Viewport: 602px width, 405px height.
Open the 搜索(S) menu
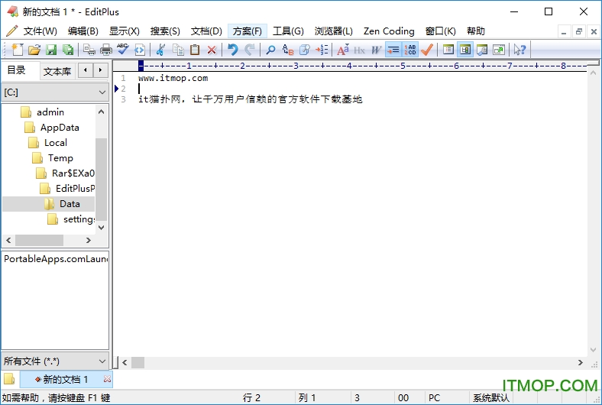pyautogui.click(x=165, y=31)
